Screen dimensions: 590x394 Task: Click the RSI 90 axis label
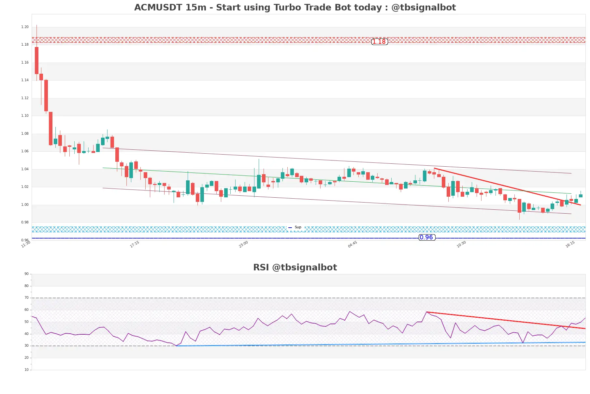coord(26,274)
